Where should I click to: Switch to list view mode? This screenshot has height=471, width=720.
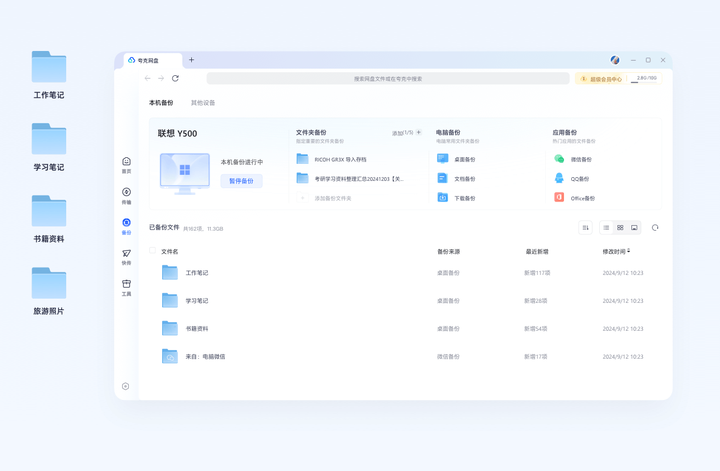[606, 228]
